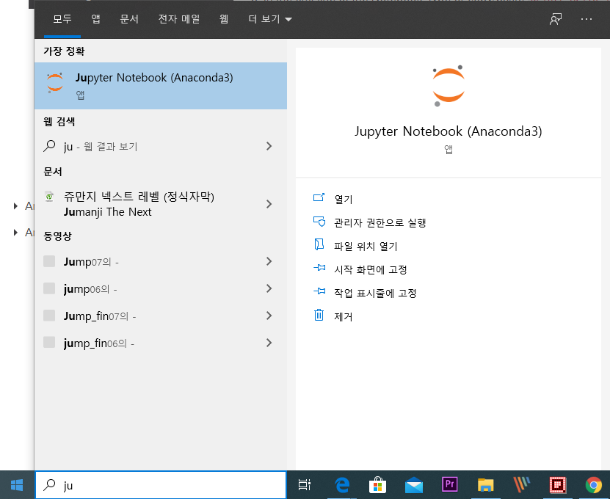
Task: Launch Microsoft Edge from the taskbar
Action: point(342,485)
